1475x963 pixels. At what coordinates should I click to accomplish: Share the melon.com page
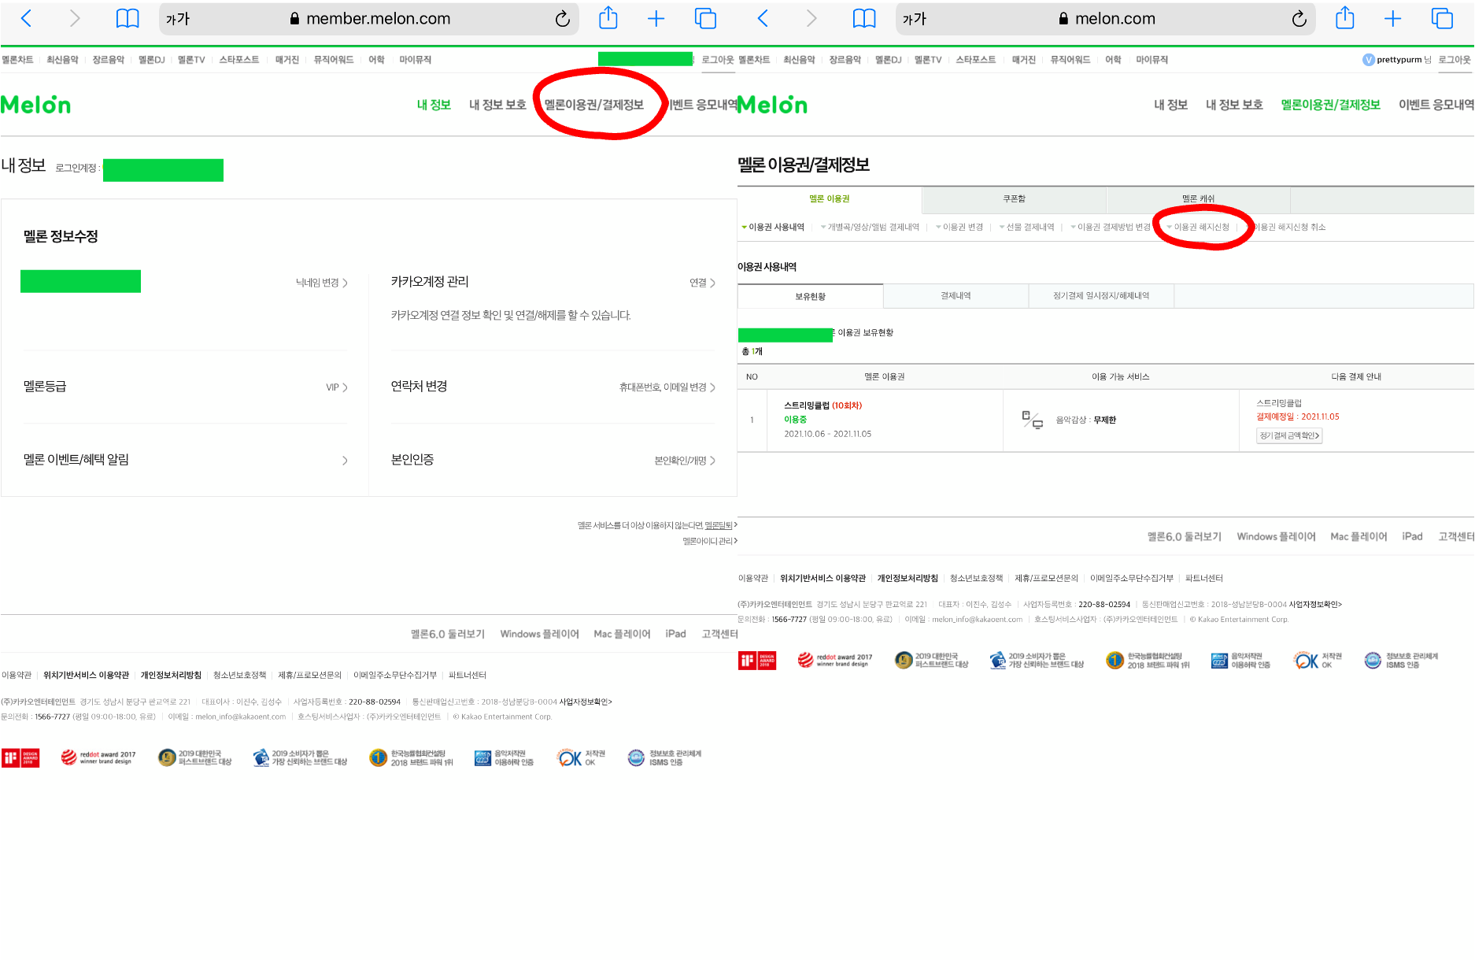1345,18
